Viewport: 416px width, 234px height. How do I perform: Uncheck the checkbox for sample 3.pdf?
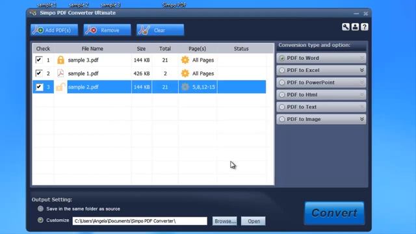click(x=39, y=60)
